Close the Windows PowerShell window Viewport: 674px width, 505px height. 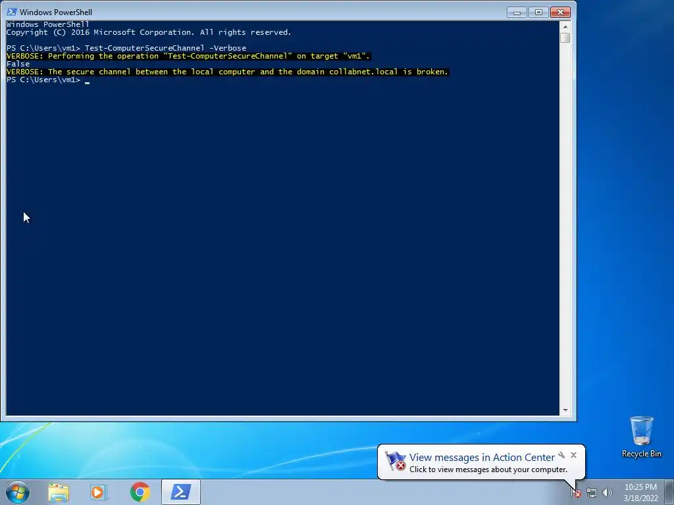click(561, 12)
